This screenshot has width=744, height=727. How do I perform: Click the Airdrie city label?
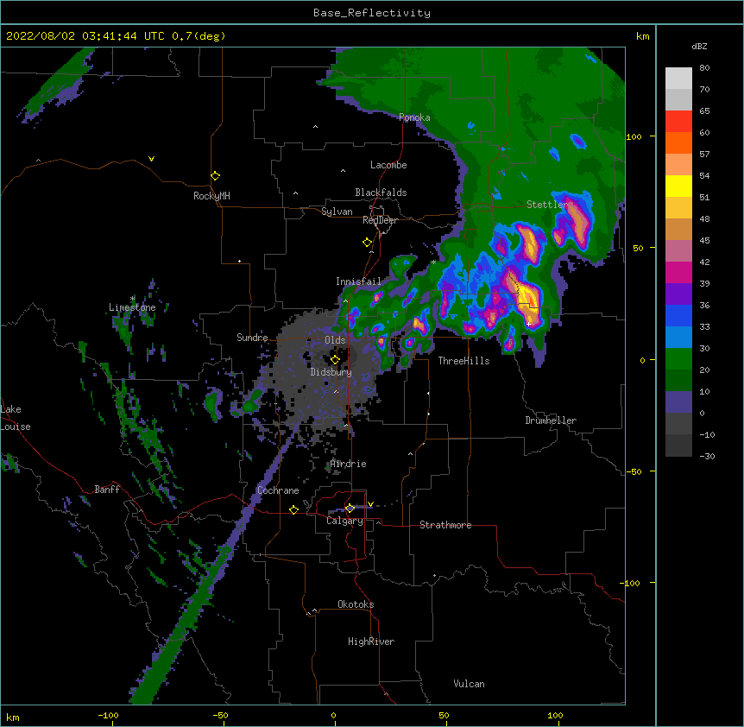[x=349, y=464]
